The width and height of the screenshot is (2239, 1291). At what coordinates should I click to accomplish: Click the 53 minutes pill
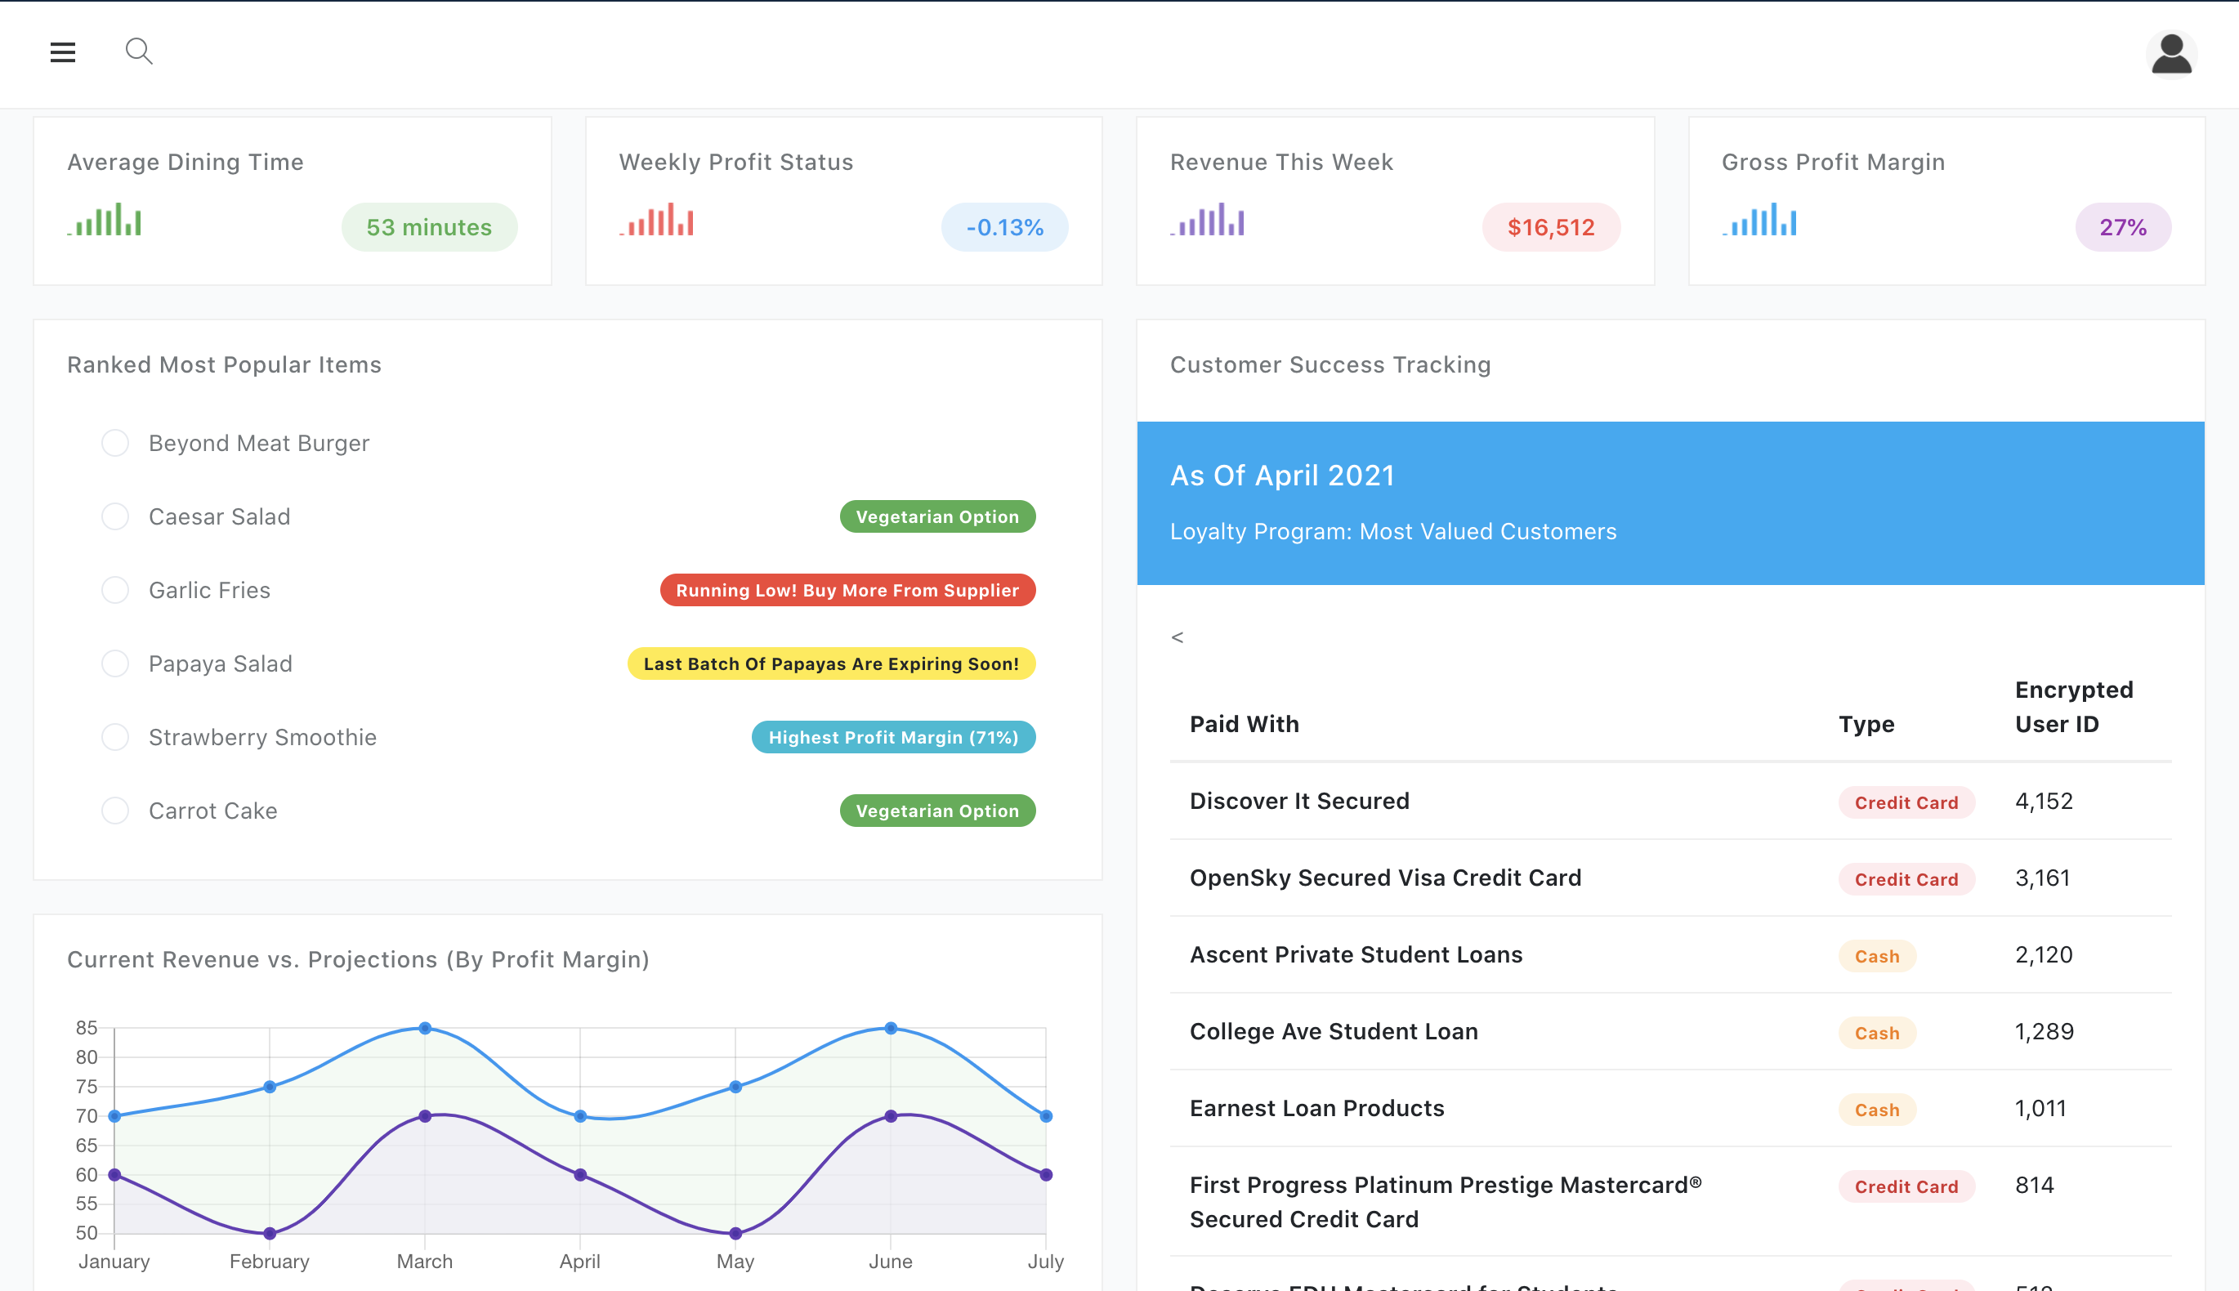[429, 227]
